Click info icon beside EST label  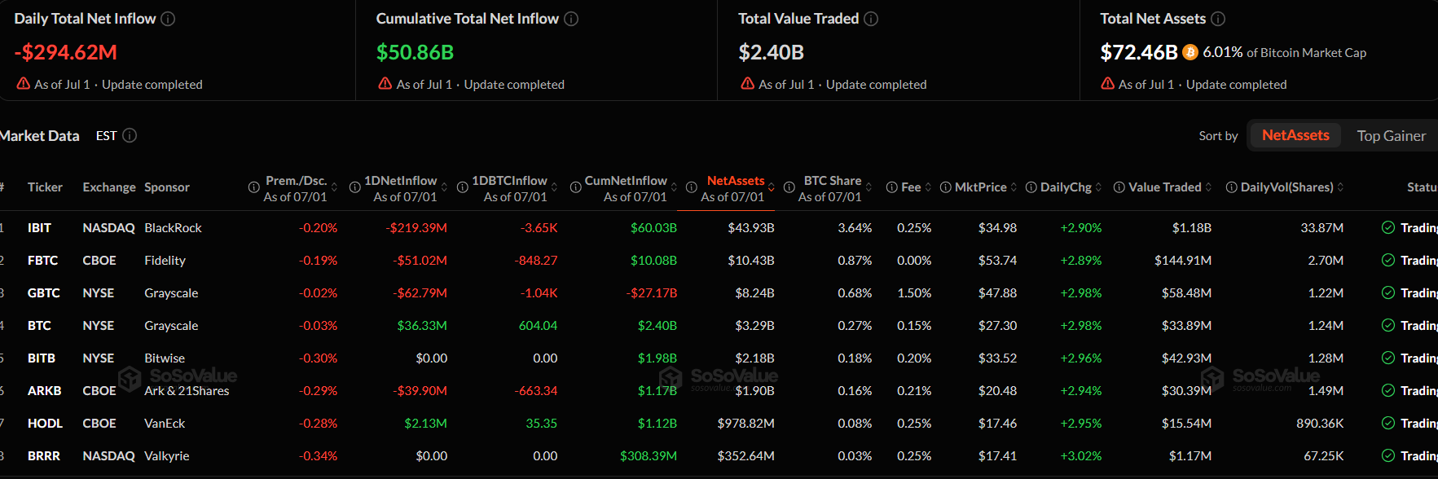[x=130, y=135]
